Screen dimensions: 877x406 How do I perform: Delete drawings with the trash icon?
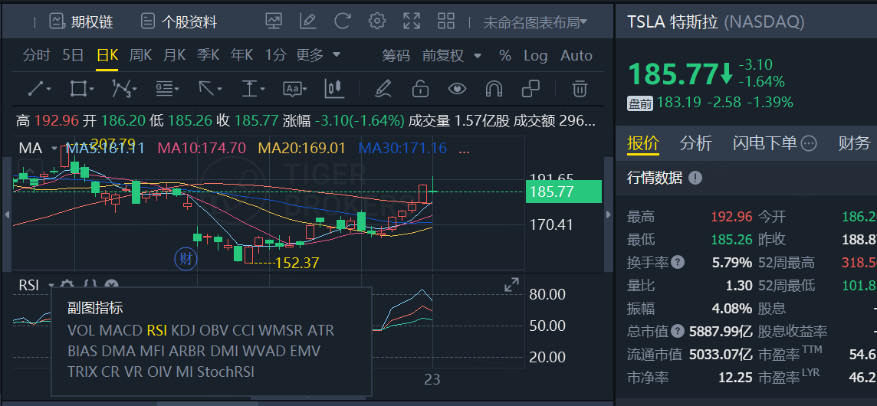point(580,88)
